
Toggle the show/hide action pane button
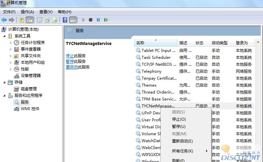click(x=73, y=20)
